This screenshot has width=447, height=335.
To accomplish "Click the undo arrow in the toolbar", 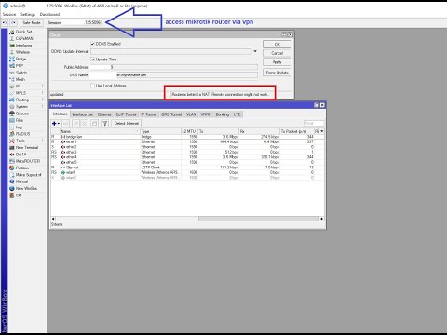I will coord(5,22).
